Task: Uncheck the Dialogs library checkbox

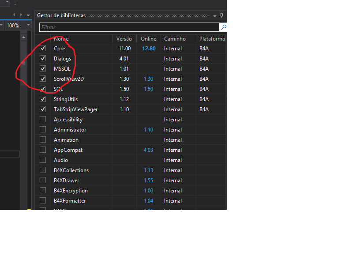Action: click(43, 58)
